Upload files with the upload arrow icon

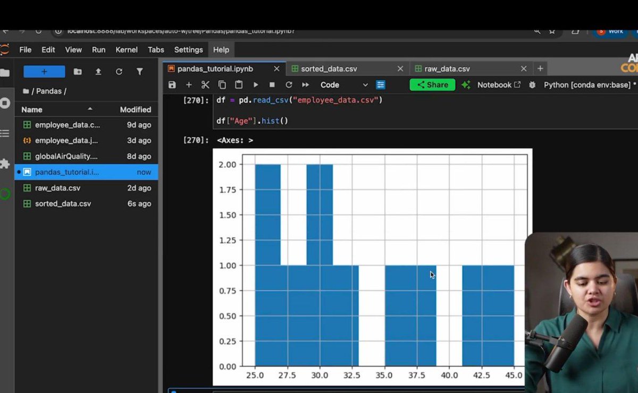[98, 72]
